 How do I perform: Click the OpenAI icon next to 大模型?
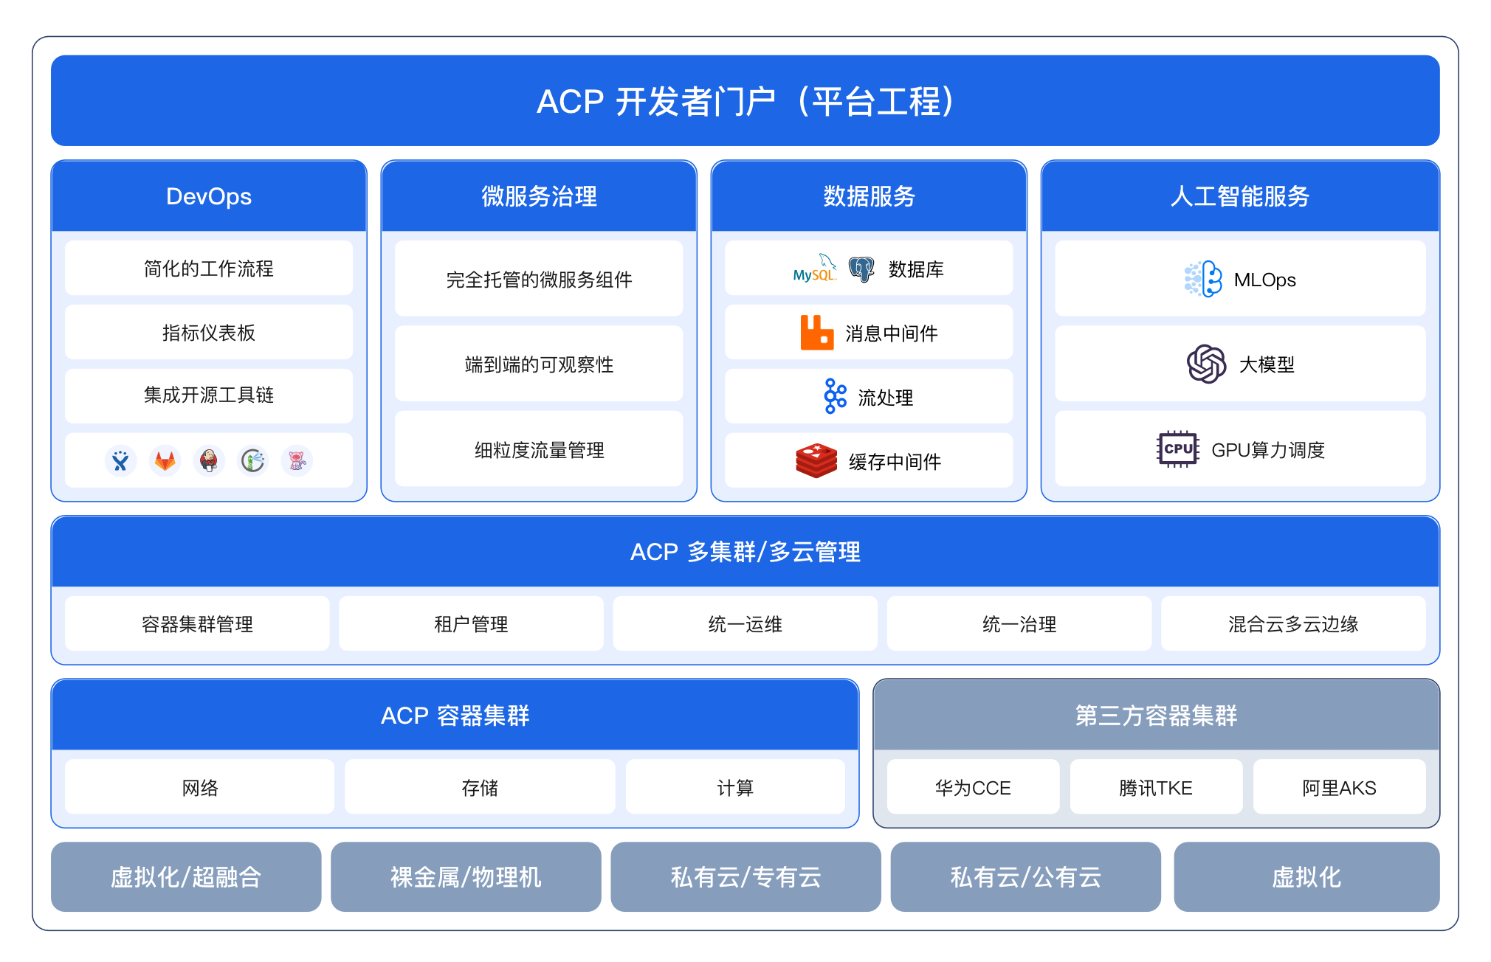click(x=1205, y=363)
